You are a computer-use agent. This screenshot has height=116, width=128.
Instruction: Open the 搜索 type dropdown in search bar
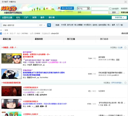tap(42, 25)
